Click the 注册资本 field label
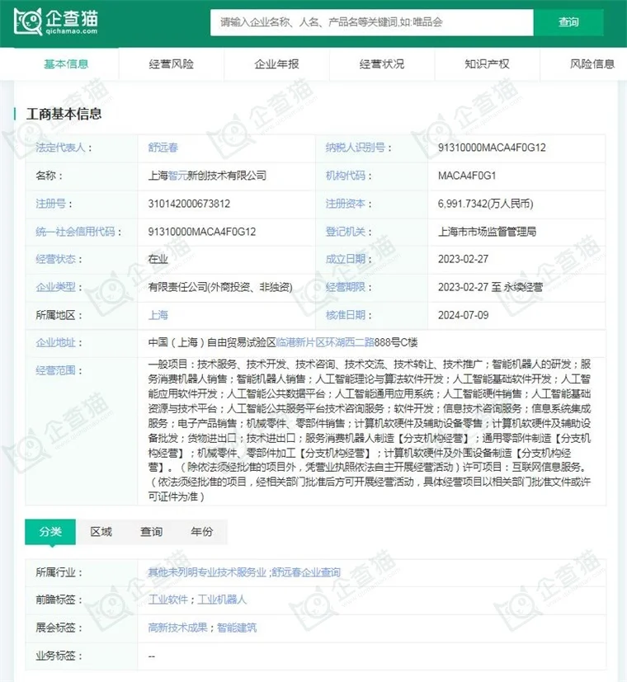This screenshot has height=682, width=627. [346, 204]
